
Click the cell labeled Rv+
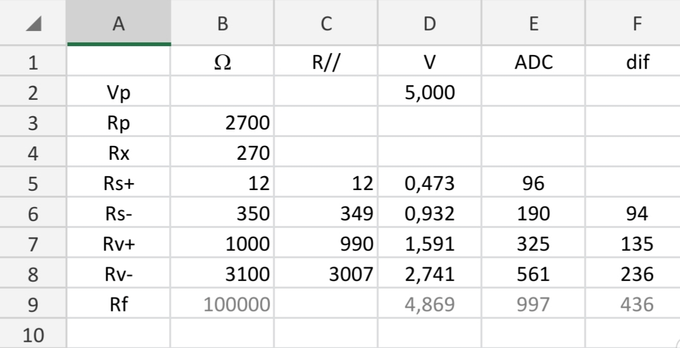[119, 243]
